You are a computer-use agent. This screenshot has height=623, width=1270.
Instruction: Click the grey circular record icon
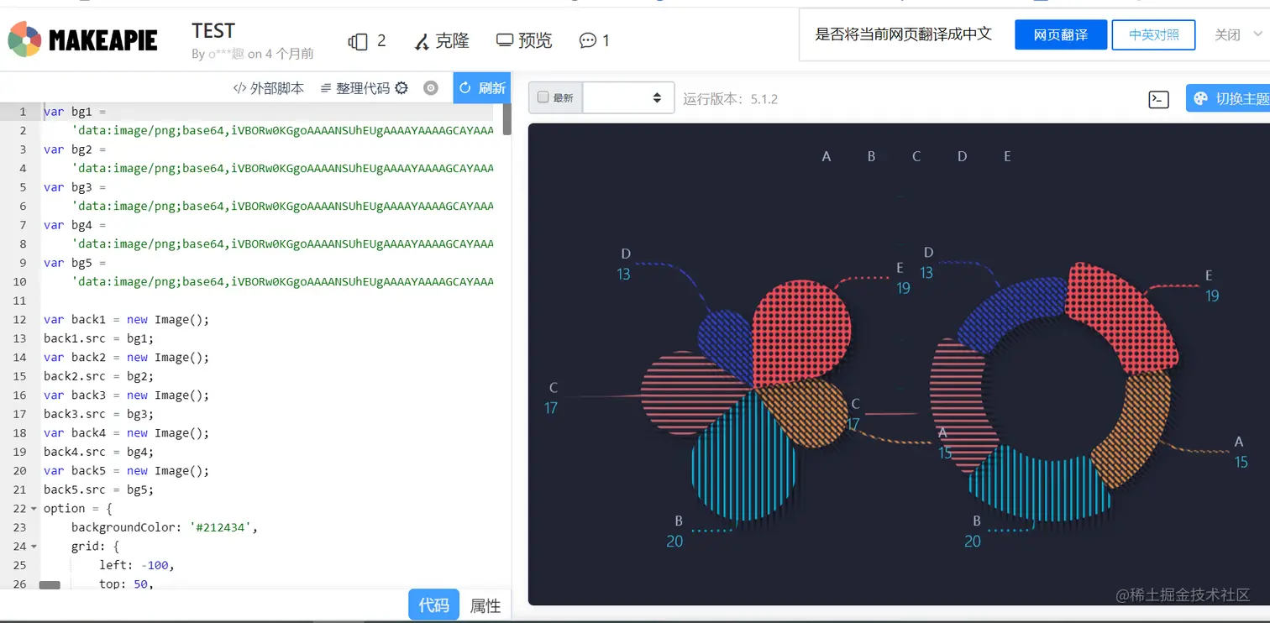pos(431,88)
